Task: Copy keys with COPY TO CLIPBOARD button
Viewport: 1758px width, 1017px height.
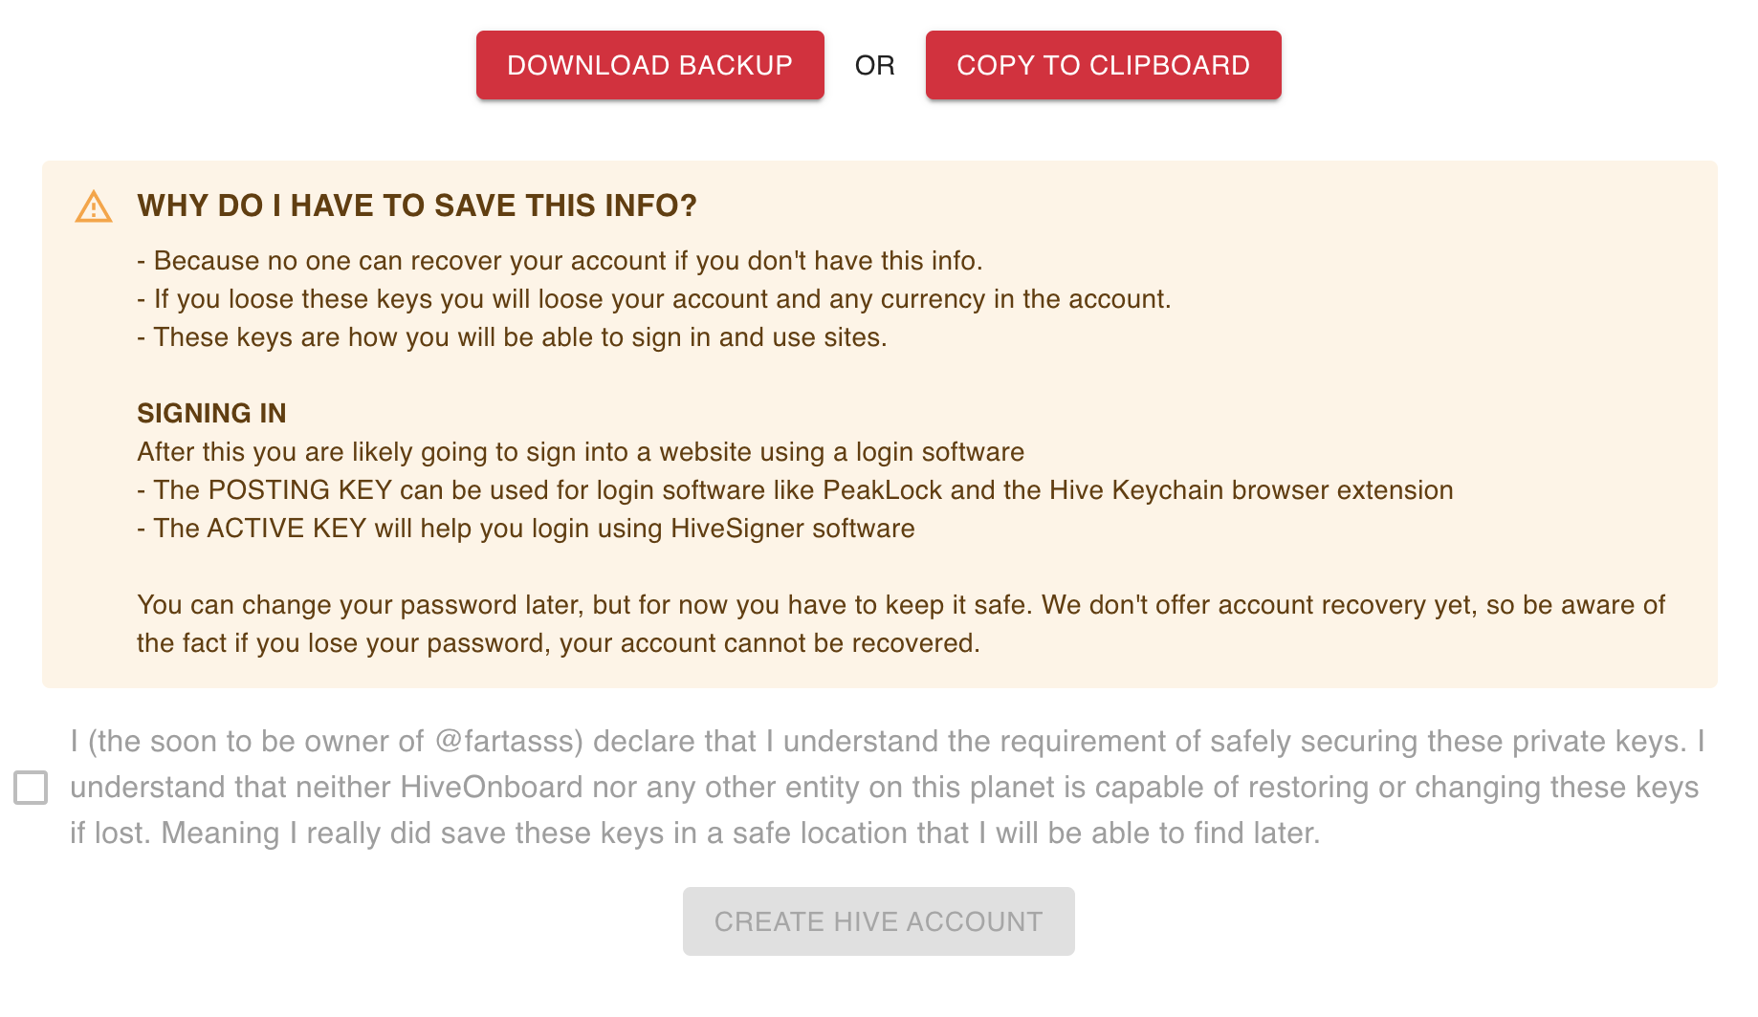Action: pyautogui.click(x=1103, y=65)
